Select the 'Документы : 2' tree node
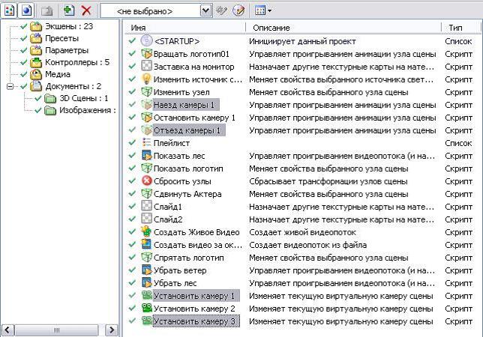This screenshot has width=483, height=337. [73, 86]
